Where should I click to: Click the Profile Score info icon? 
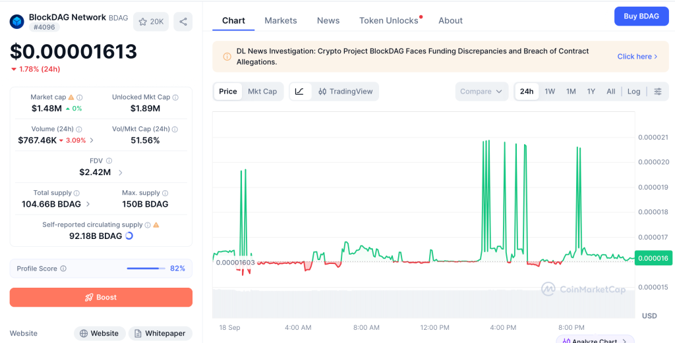[63, 269]
